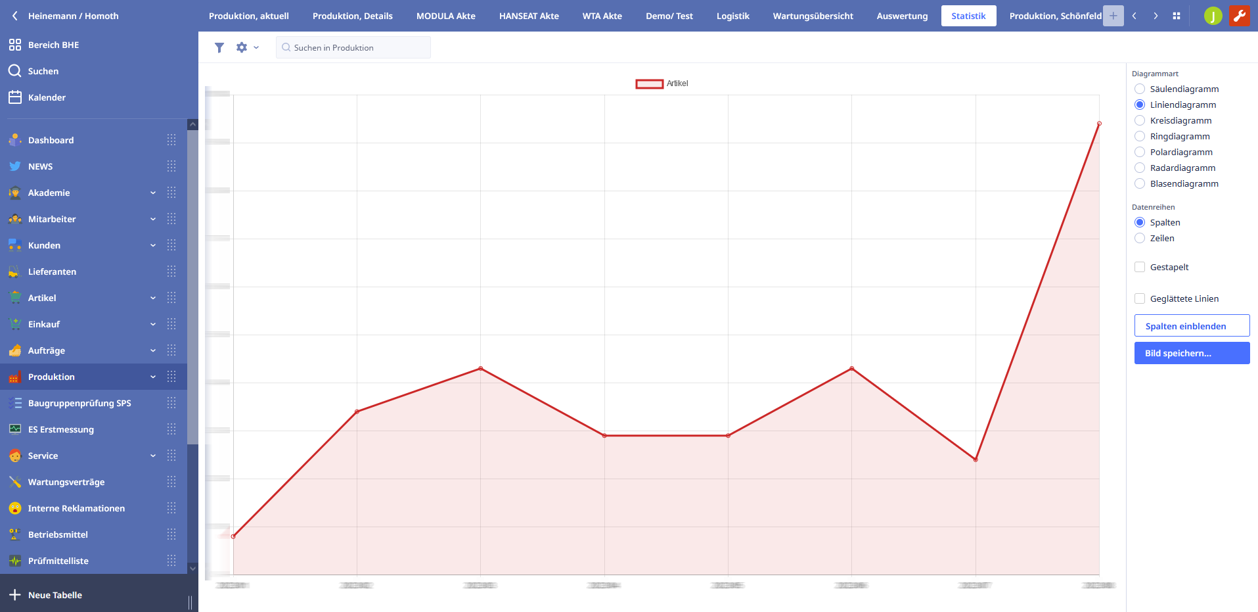
Task: Click the green J user avatar
Action: click(1213, 16)
